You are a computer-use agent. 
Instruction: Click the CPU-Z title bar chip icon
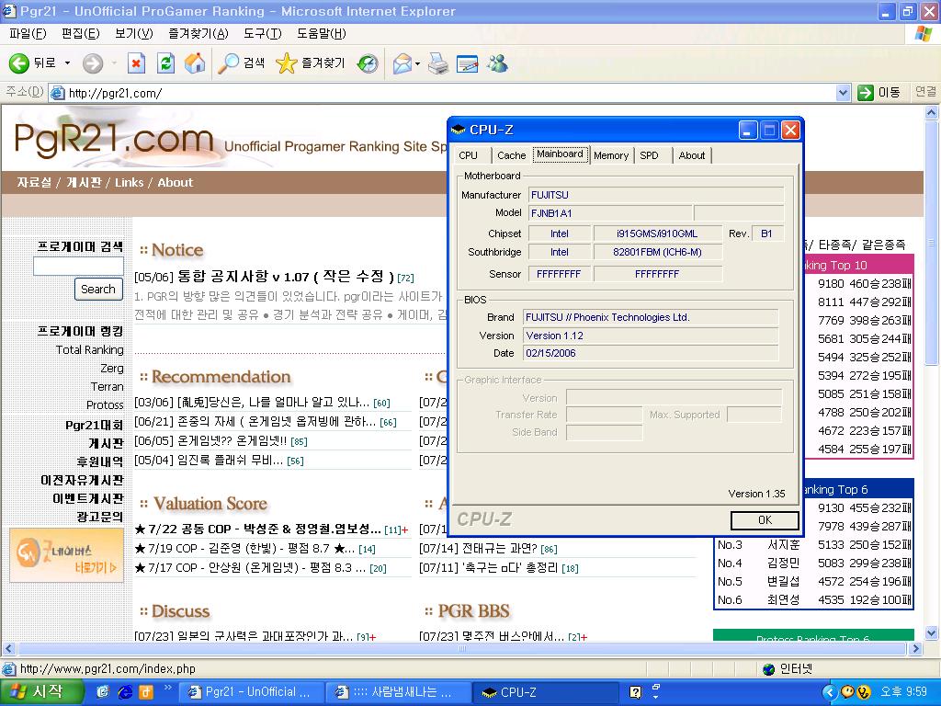459,130
